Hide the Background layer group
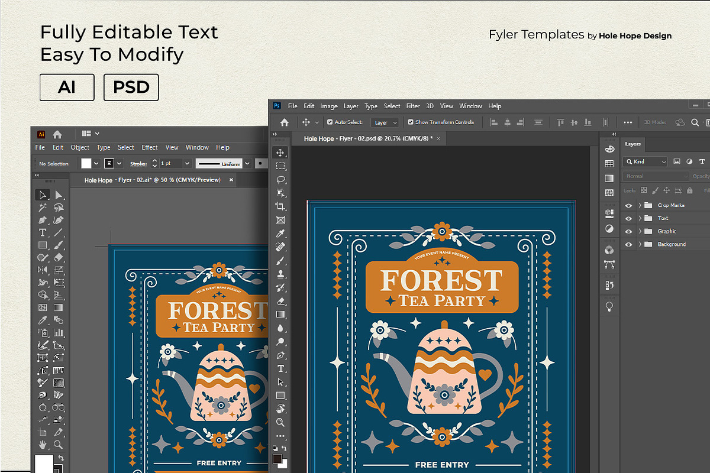The width and height of the screenshot is (710, 473). tap(628, 244)
